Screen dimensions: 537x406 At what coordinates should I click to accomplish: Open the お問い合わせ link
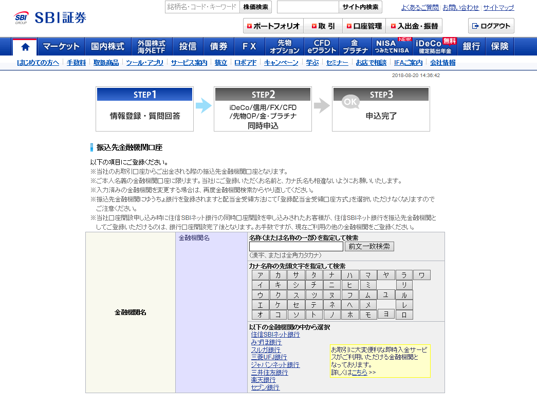point(461,8)
